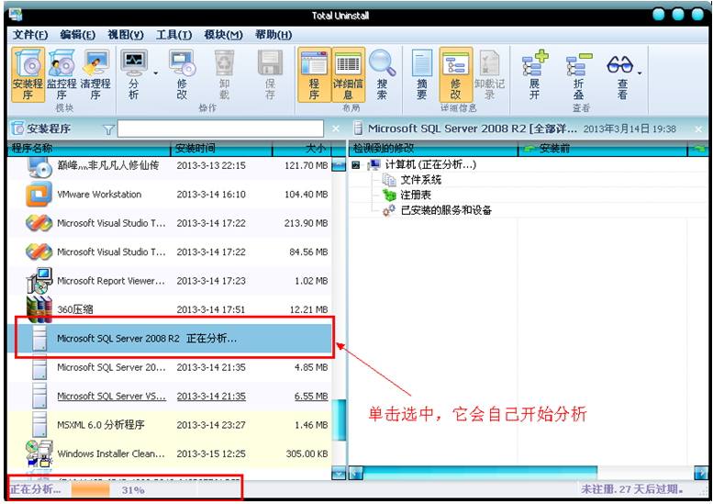
Task: Select the MSXML 6.0 分析程序 row
Action: click(x=170, y=425)
